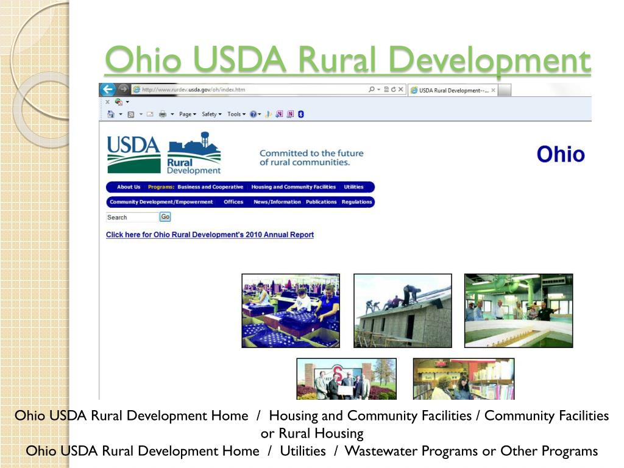Viewport: 624px width, 468px height.
Task: Click the first OneNote icon with arrow
Action: click(x=279, y=114)
